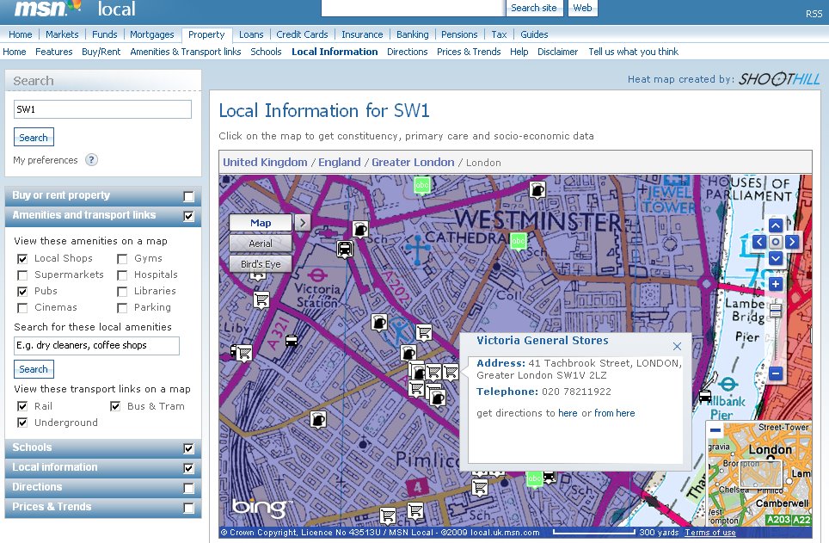The height and width of the screenshot is (543, 829).
Task: Click the green school marker at top of map
Action: click(x=422, y=185)
